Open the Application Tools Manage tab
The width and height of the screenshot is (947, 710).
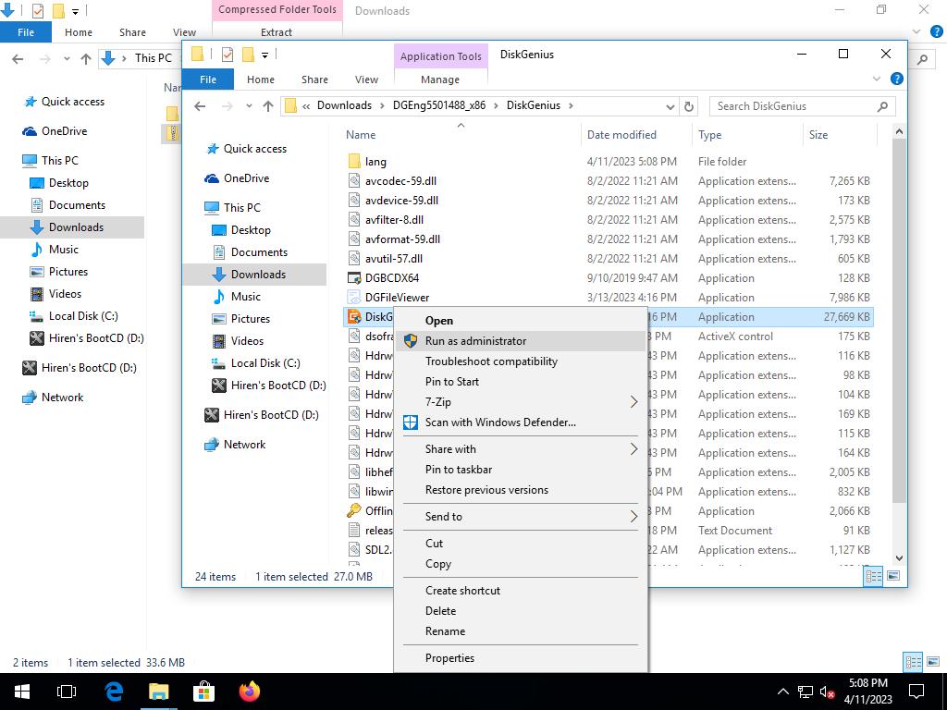[439, 80]
